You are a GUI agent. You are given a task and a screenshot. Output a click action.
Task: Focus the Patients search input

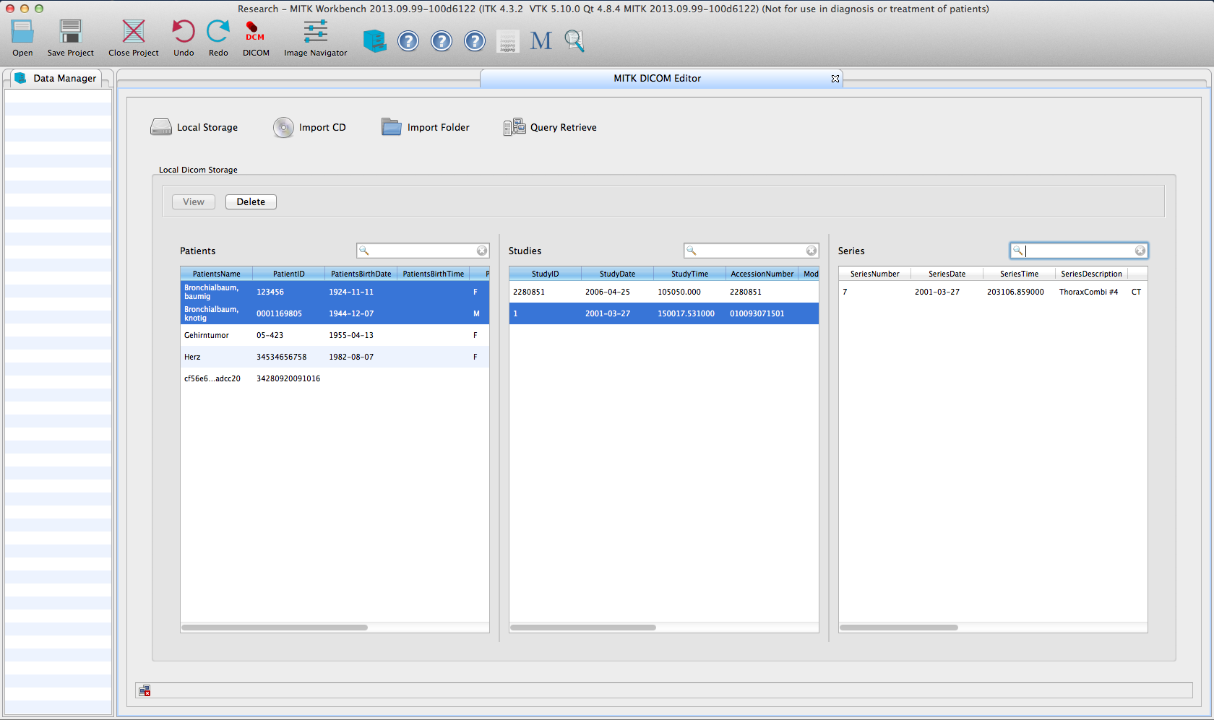(423, 251)
